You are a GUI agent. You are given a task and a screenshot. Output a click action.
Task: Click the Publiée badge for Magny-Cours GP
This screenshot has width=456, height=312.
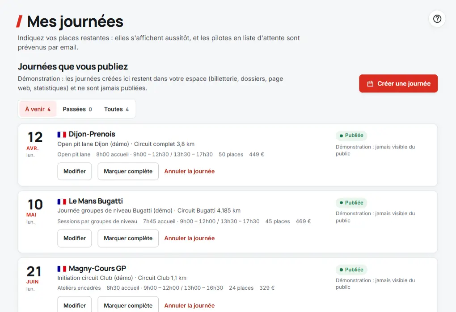coord(351,270)
